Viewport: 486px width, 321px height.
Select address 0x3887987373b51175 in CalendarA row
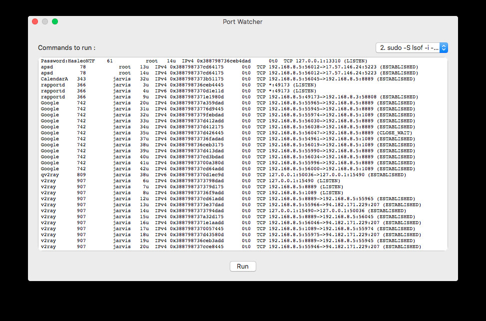tap(196, 79)
